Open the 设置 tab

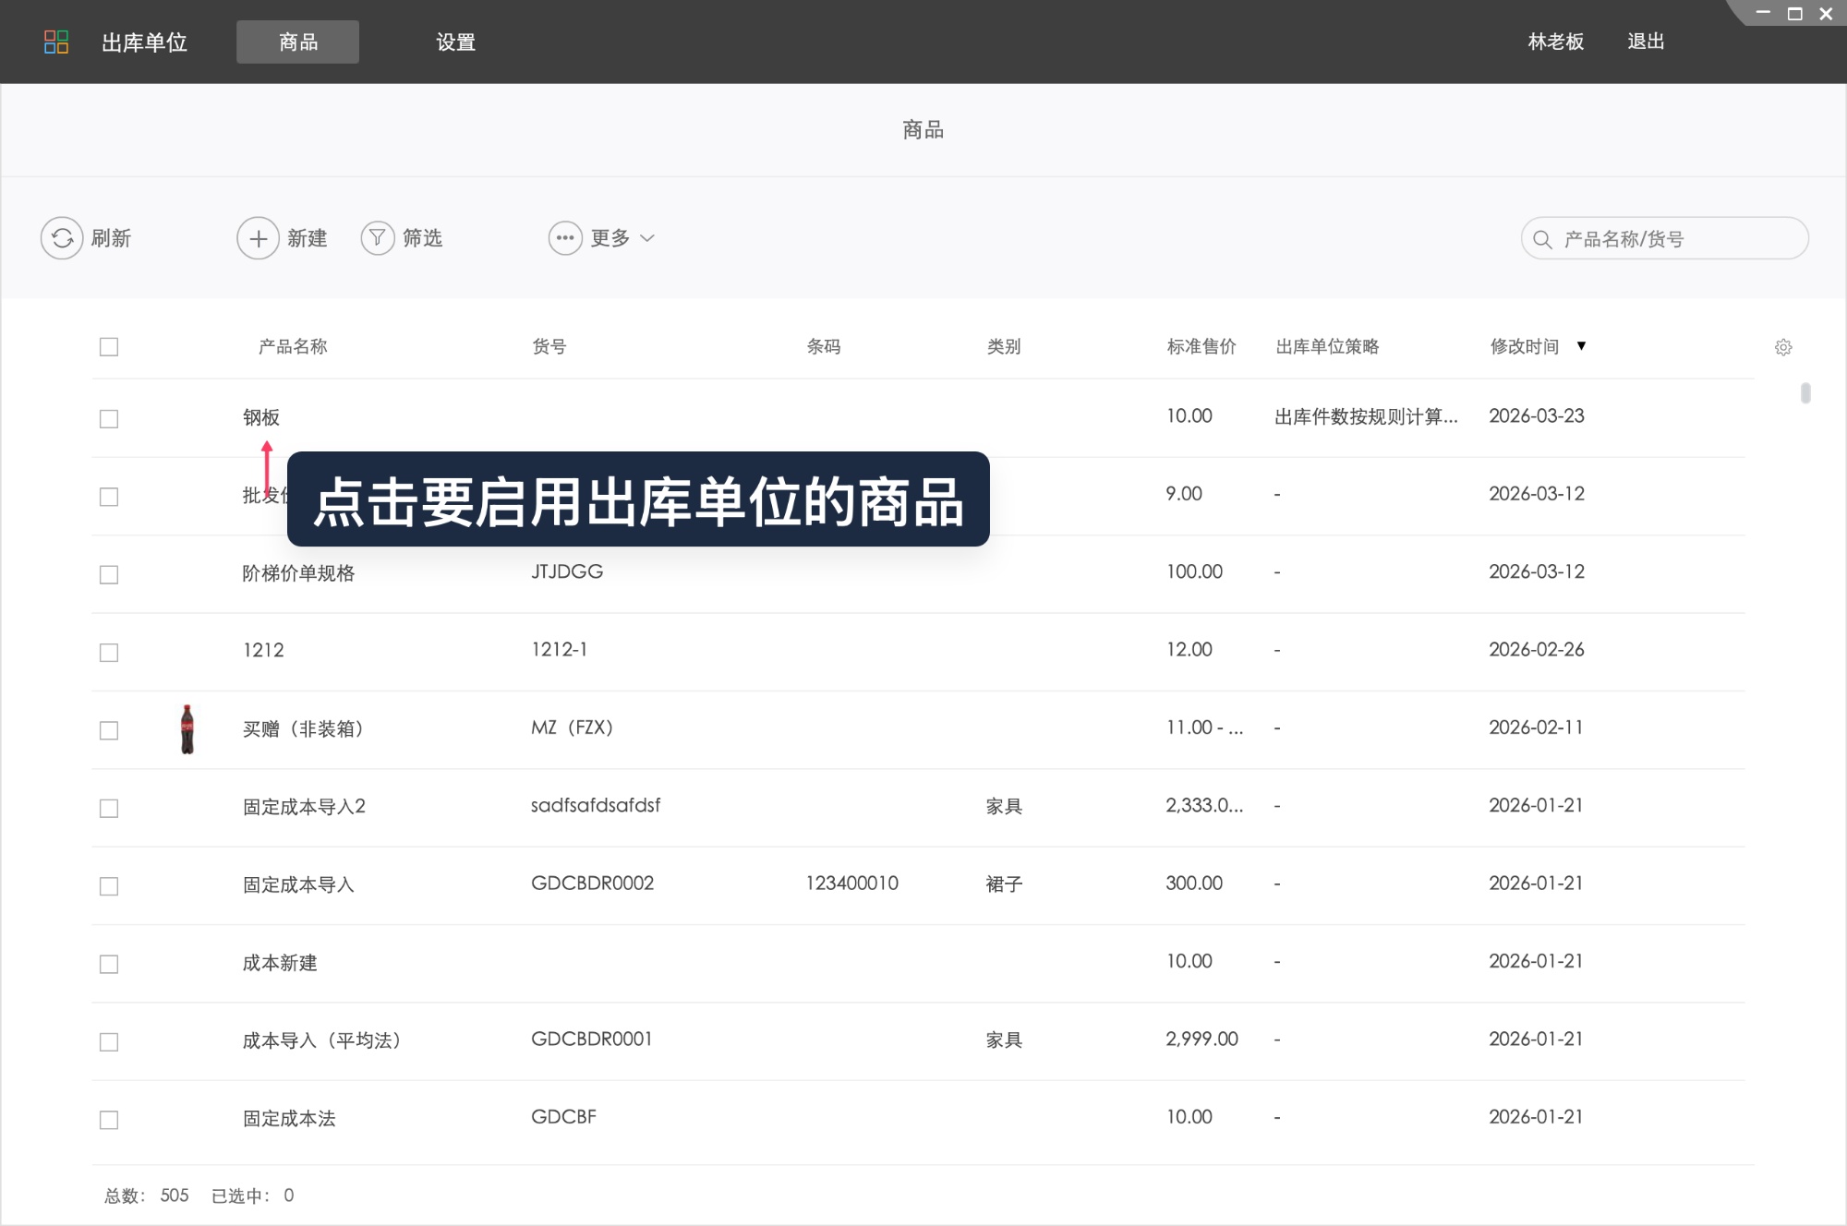pyautogui.click(x=454, y=42)
